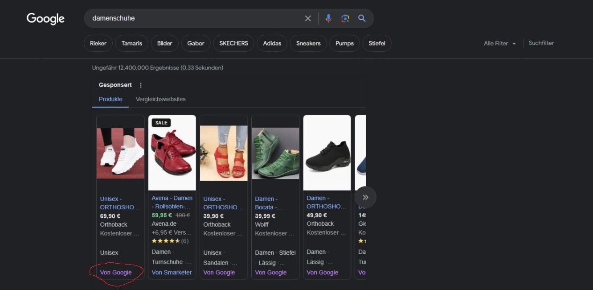Click the 39,99 € price
This screenshot has height=290, width=593.
[265, 216]
